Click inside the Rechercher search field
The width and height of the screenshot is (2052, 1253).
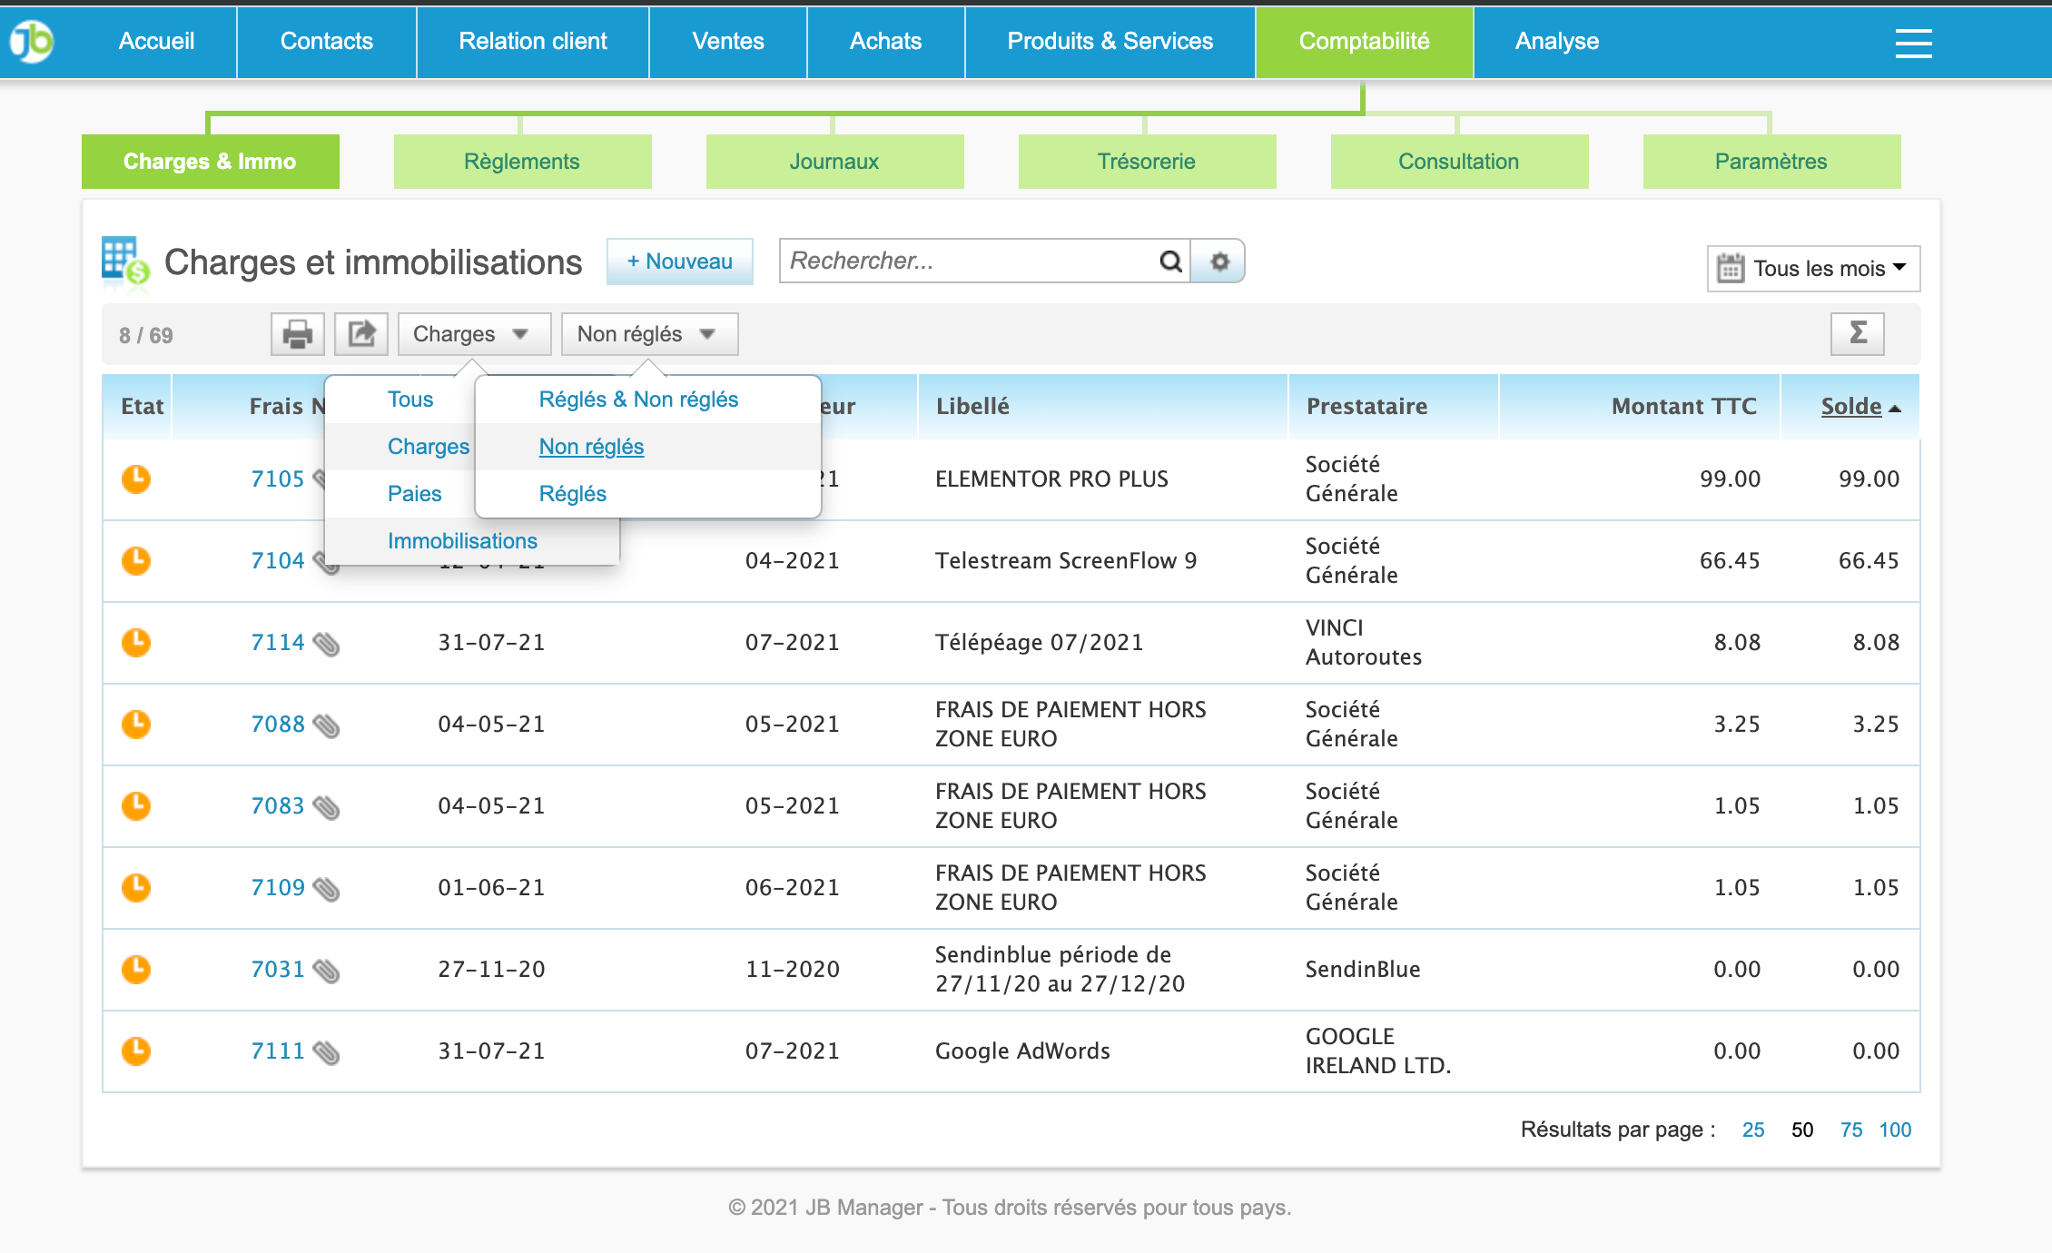coord(962,261)
